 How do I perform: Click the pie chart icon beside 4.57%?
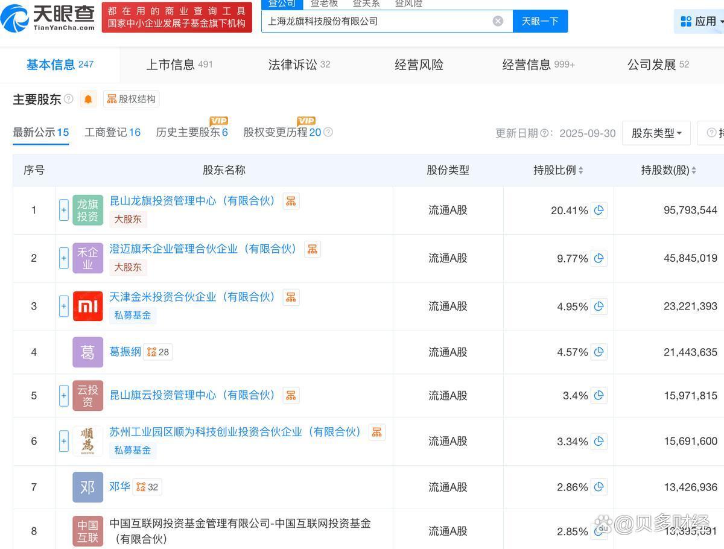click(x=599, y=352)
